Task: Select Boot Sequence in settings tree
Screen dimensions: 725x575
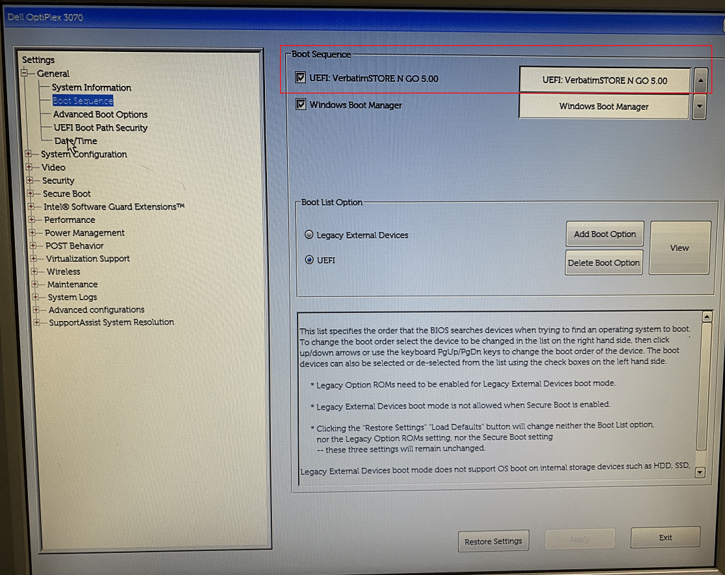Action: 83,101
